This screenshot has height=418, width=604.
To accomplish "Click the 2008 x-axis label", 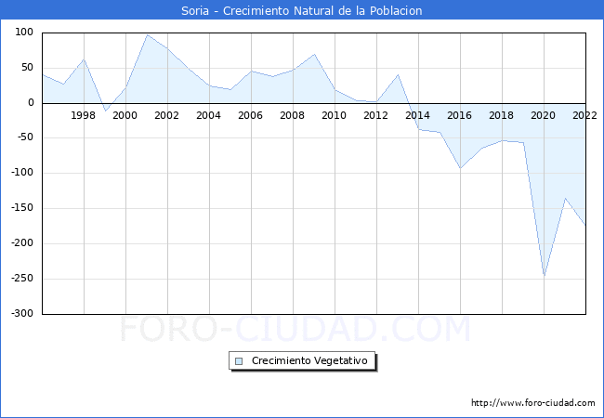I will 292,115.
